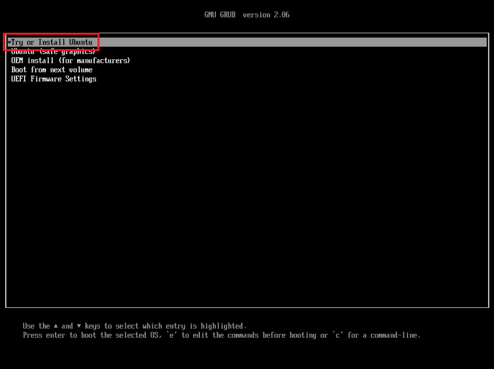This screenshot has height=369, width=494.
Task: Select the Try or Install Ubuntu entry
Action: click(x=247, y=42)
